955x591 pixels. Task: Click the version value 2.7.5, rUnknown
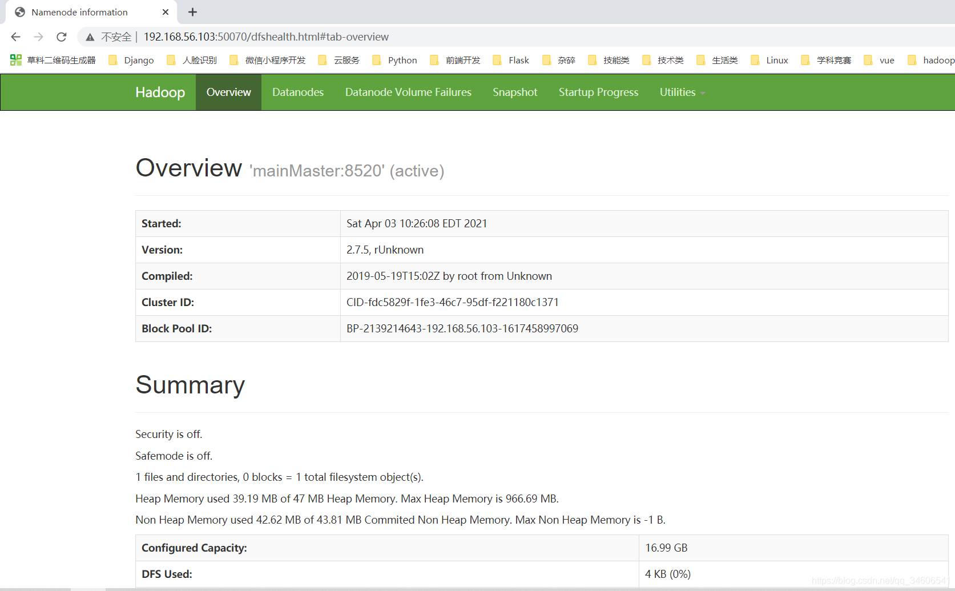point(385,250)
